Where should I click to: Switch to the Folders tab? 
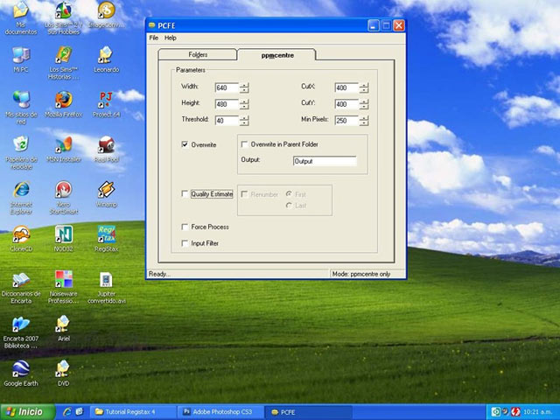click(x=198, y=55)
